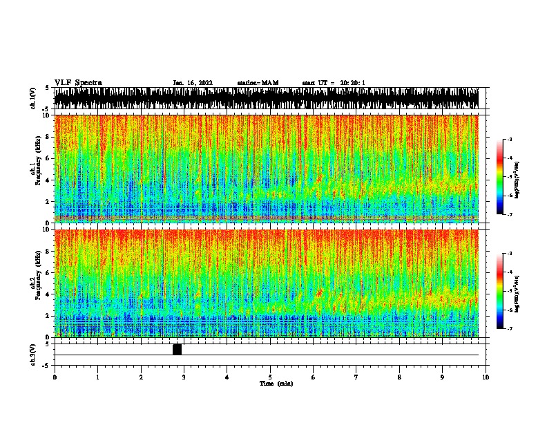This screenshot has height=423, width=547.
Task: Click the "station=MAM" header label
Action: pos(258,83)
